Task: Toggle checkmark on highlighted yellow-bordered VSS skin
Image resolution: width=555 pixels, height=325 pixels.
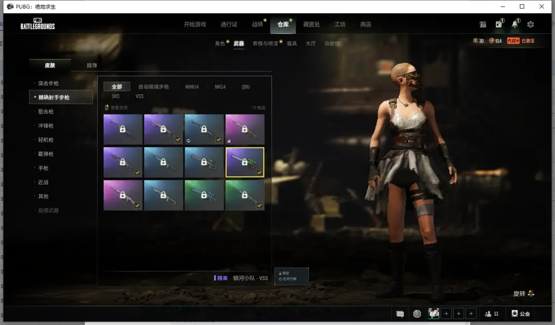Action: 260,172
